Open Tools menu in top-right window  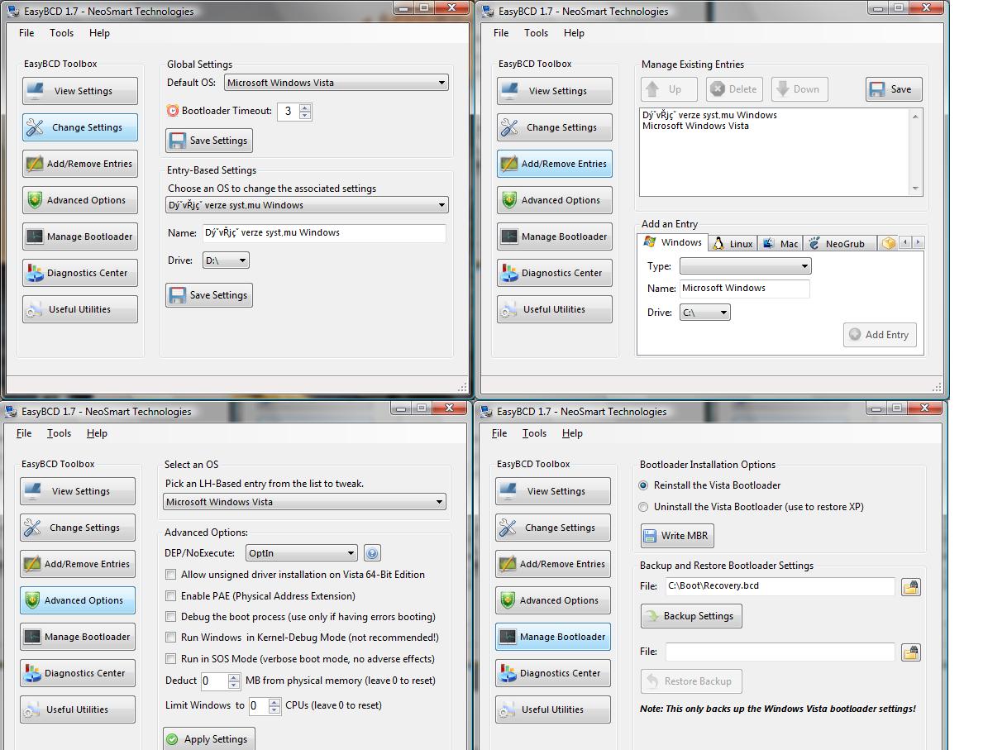tap(536, 33)
